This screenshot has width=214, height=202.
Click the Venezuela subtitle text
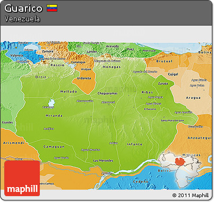coord(22,19)
